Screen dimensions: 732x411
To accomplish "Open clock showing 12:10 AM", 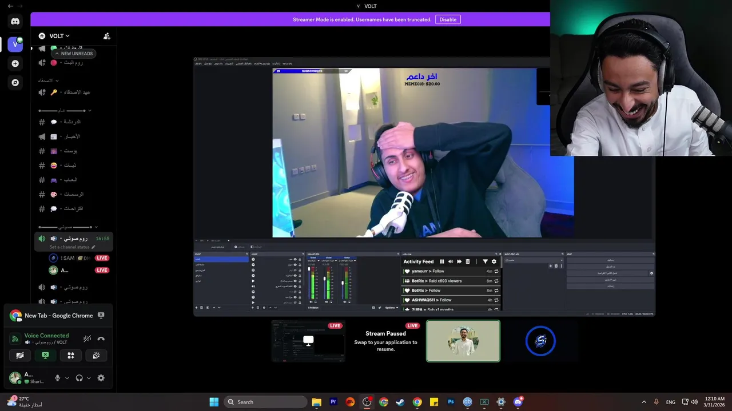I will pos(715,402).
